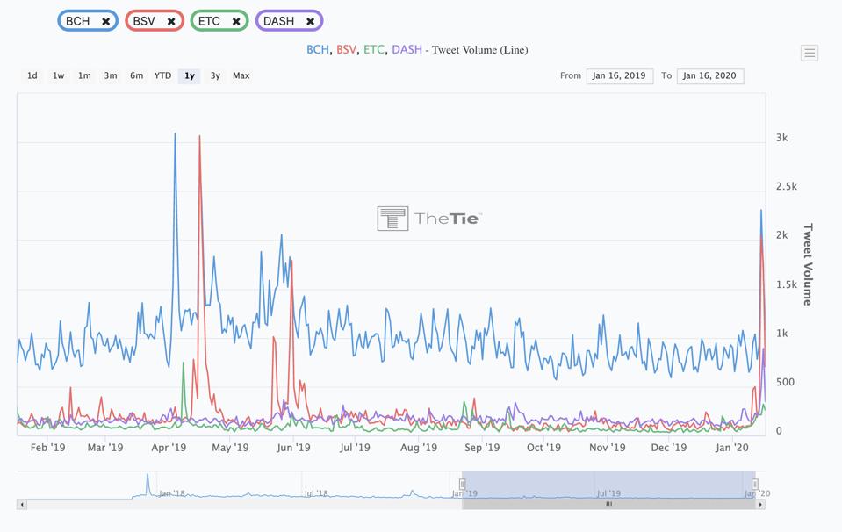
Task: Select the 6m time range
Action: click(136, 75)
